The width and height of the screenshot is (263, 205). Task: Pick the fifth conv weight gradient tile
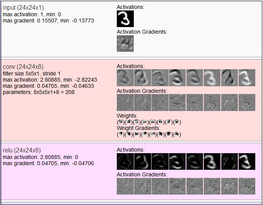[153, 134]
